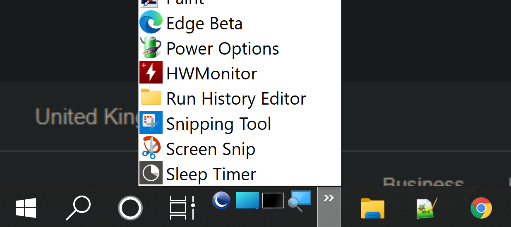This screenshot has width=511, height=227.
Task: Open Sleep Timer from the menu
Action: pyautogui.click(x=240, y=174)
